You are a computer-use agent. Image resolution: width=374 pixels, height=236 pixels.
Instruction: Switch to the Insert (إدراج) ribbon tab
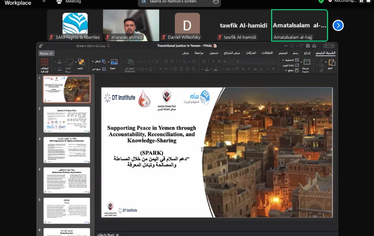point(307,53)
